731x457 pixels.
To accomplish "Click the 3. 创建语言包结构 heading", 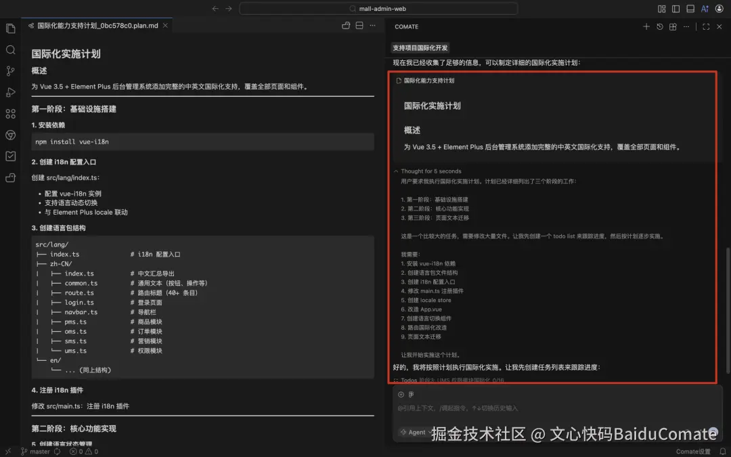I will pos(58,228).
